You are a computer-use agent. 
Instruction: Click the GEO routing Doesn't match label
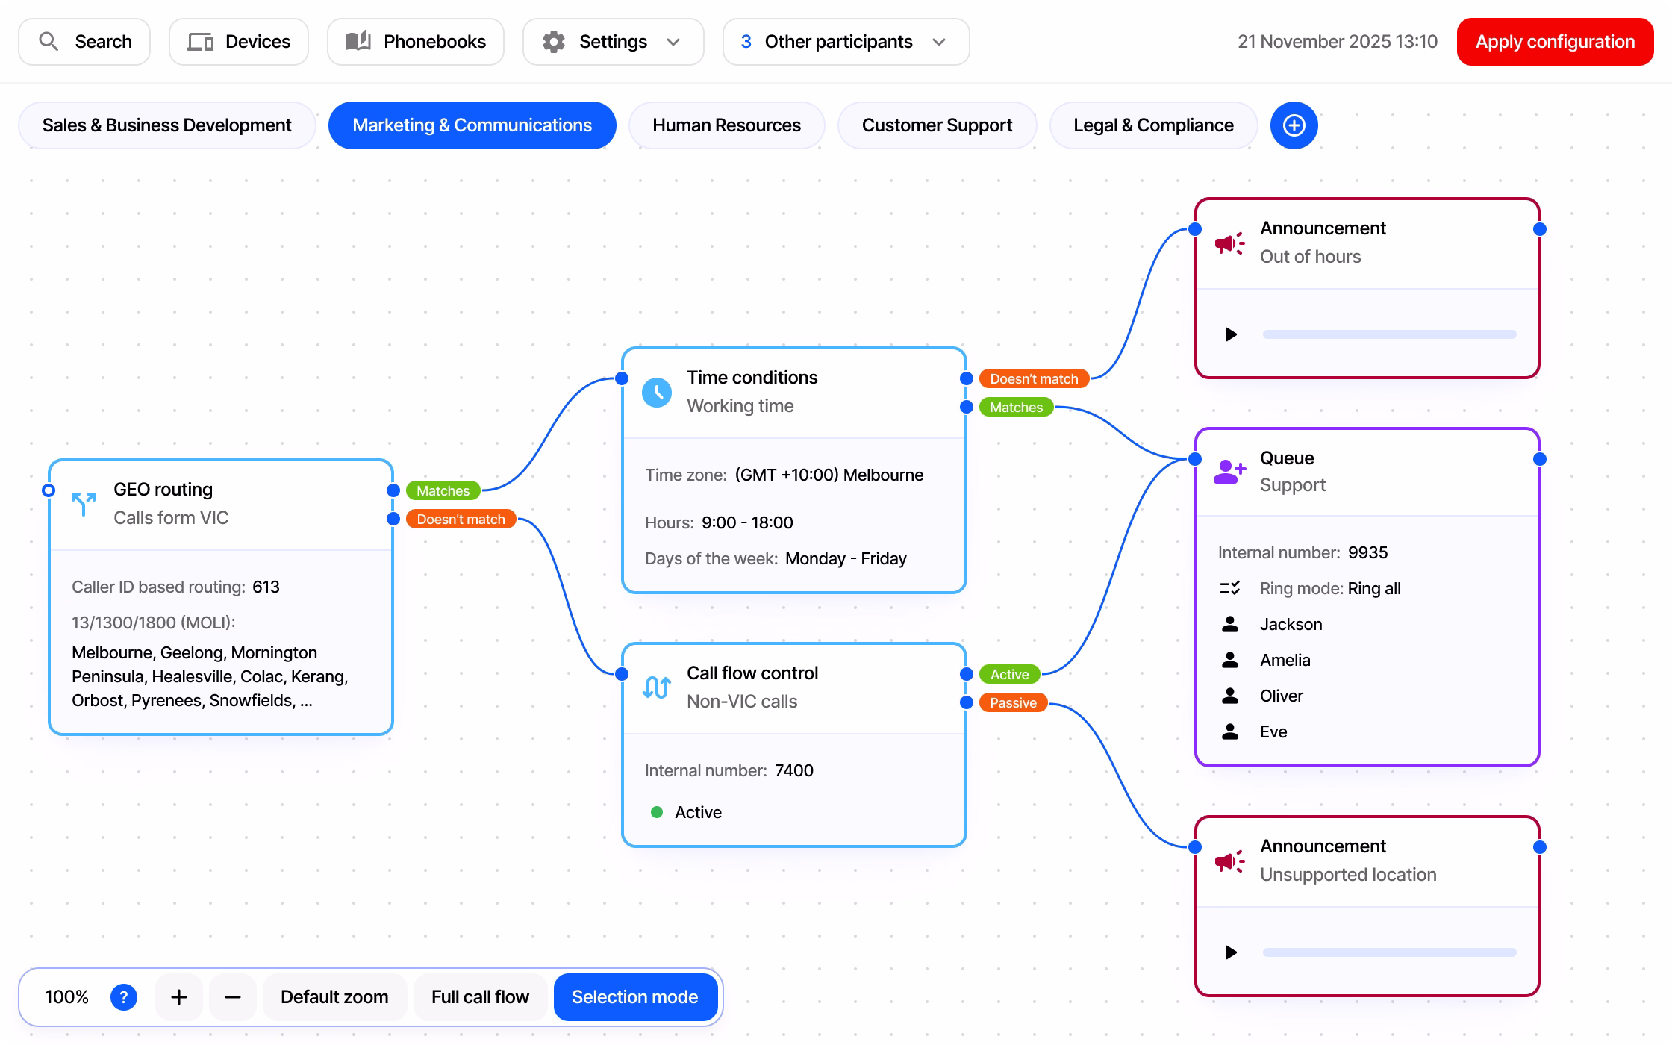click(x=461, y=519)
